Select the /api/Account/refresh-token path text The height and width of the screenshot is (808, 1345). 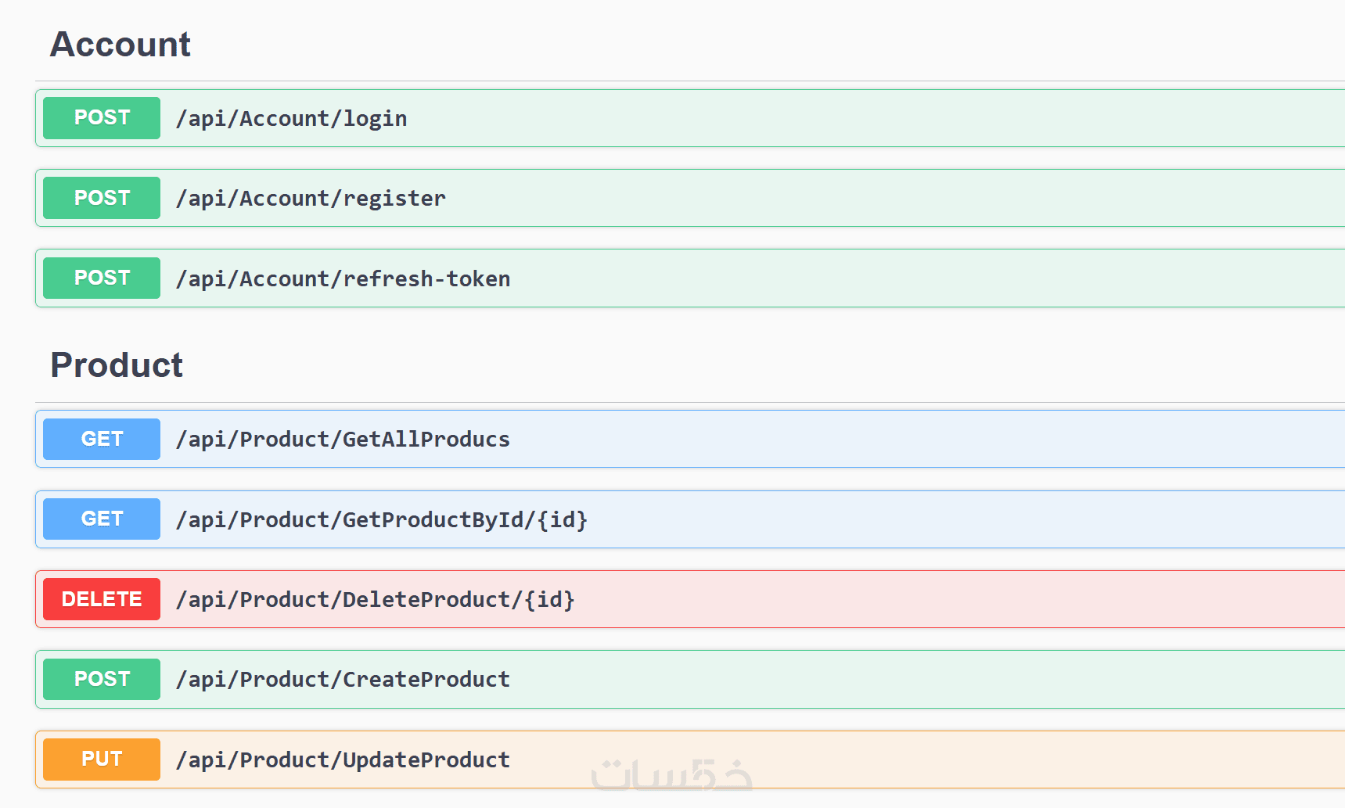[x=343, y=279]
